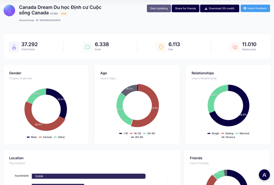Click the Gold badge beside the group name
Viewport: 274px width, 185px height.
tap(64, 14)
